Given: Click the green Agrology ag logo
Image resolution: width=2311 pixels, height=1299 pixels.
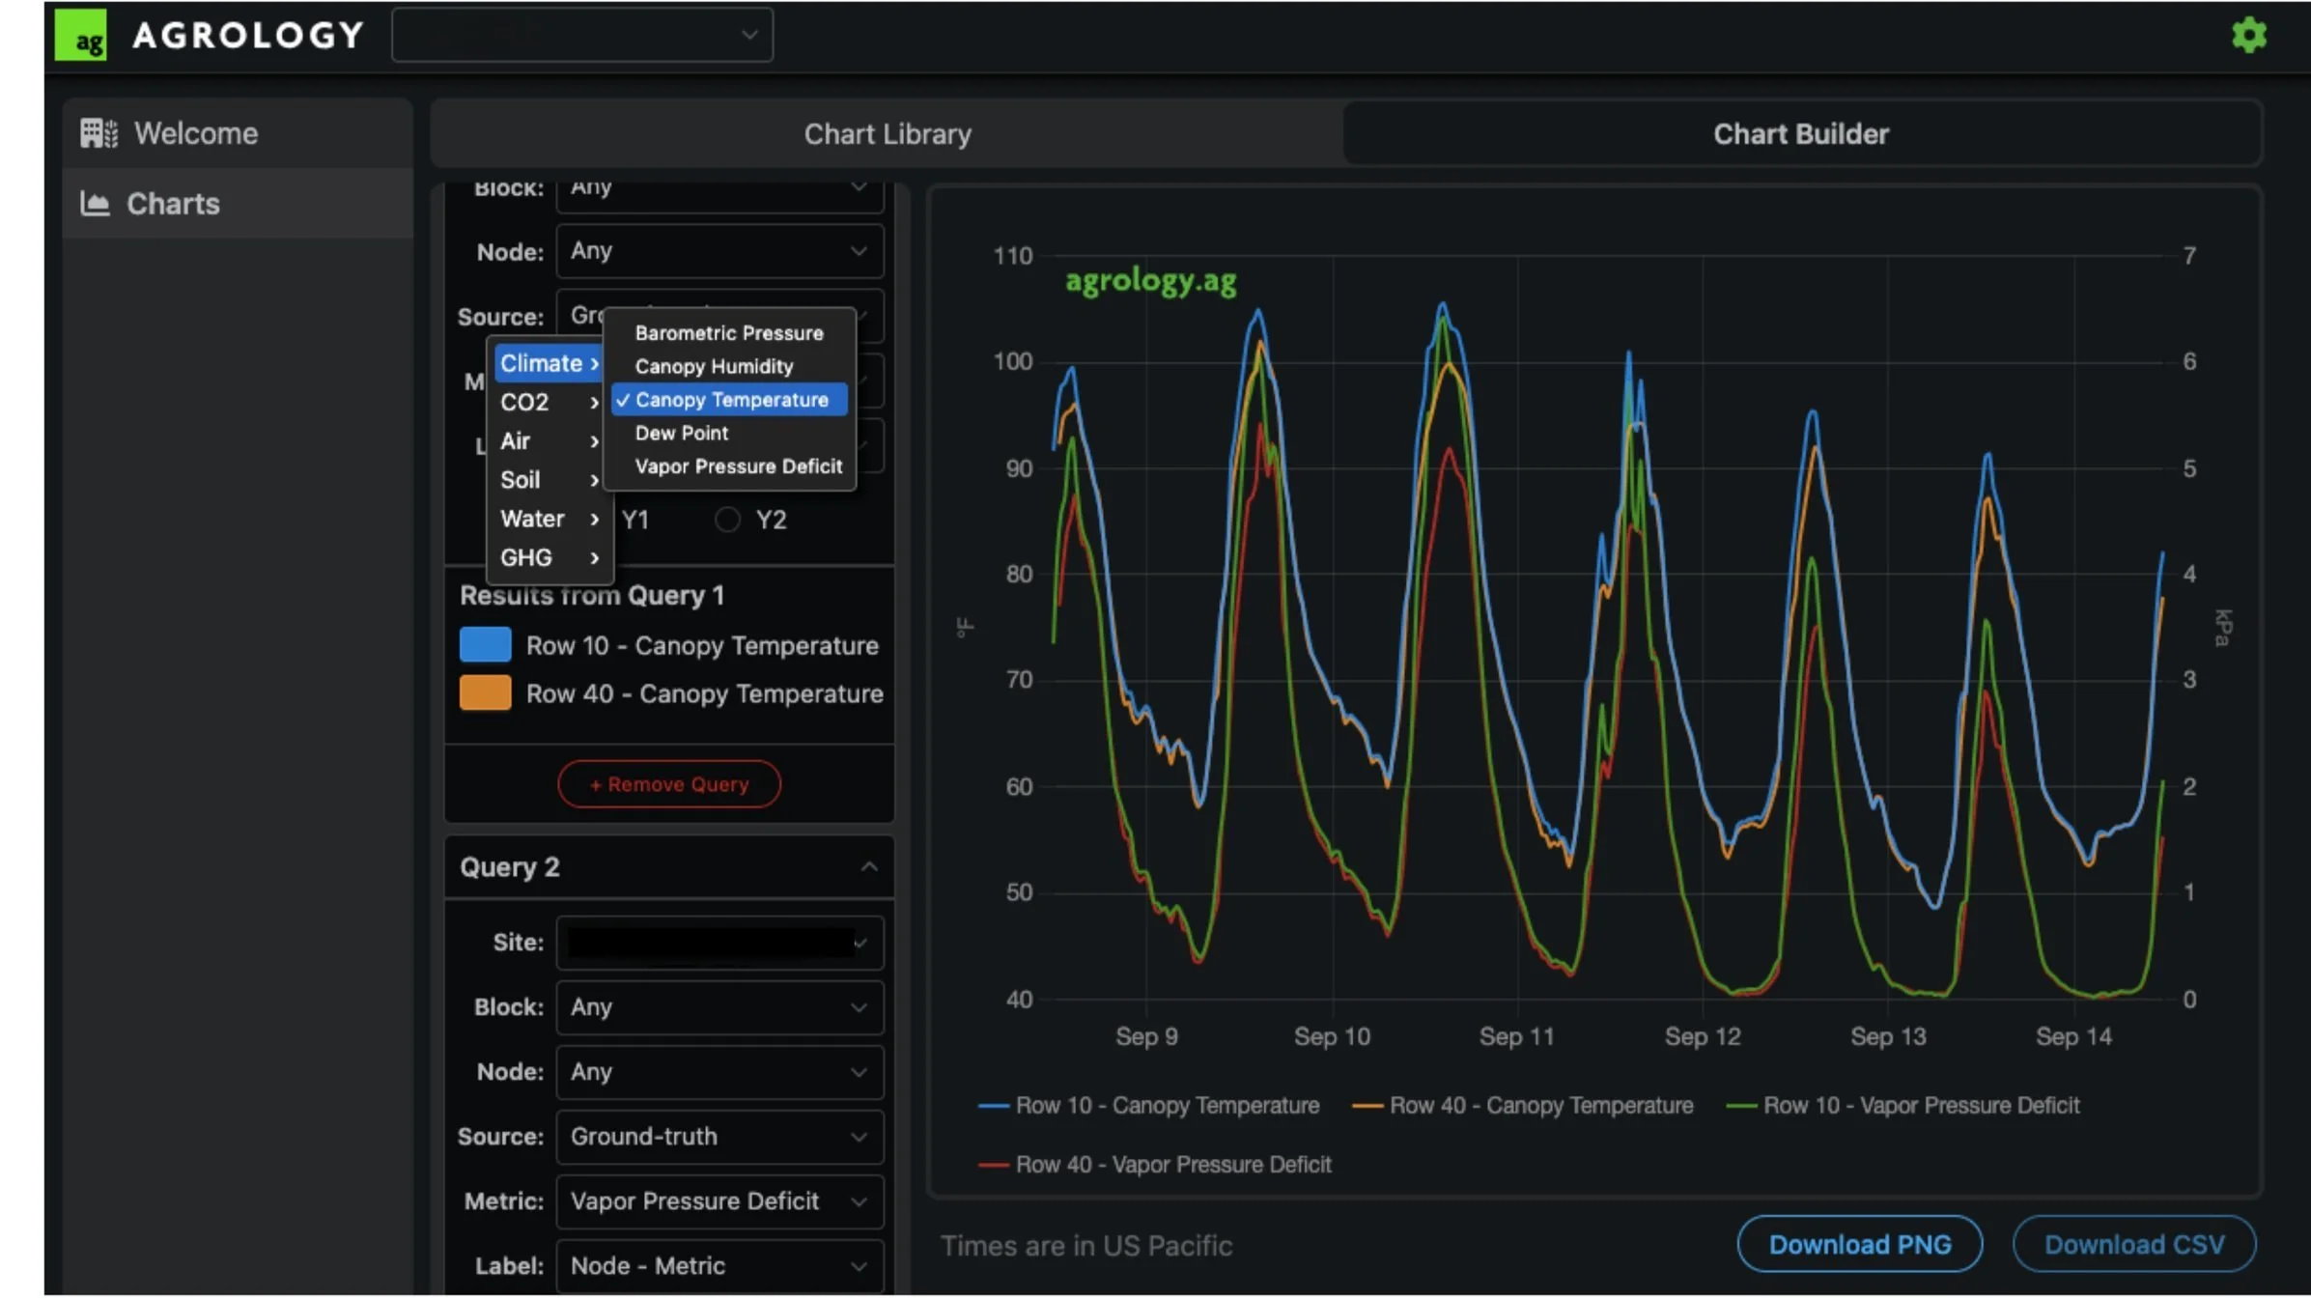Looking at the screenshot, I should [80, 36].
